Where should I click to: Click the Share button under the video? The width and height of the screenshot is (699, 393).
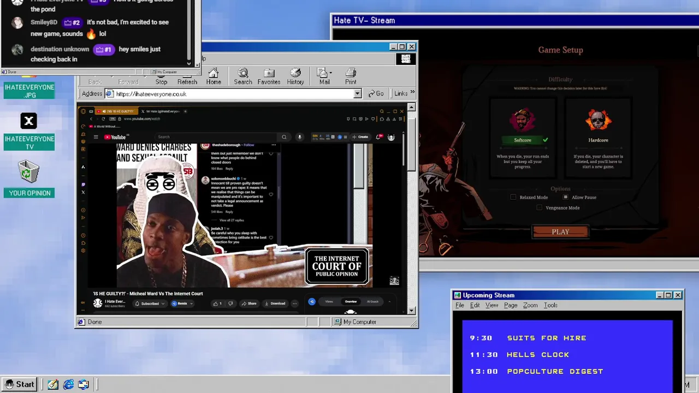(248, 303)
